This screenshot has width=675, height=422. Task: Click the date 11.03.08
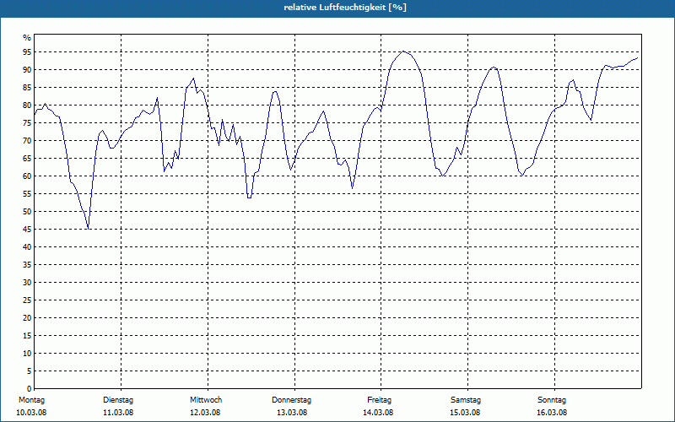coord(118,413)
